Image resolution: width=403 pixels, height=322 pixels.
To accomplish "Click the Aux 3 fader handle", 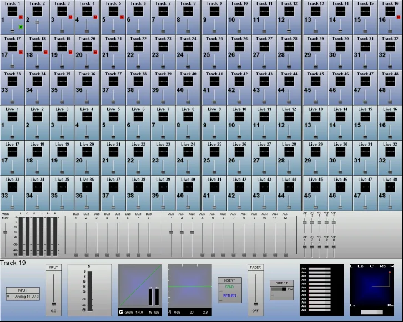I will click(x=192, y=232).
